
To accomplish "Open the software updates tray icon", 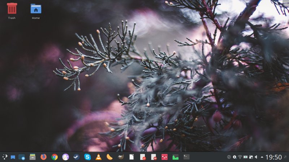I will [234, 157].
